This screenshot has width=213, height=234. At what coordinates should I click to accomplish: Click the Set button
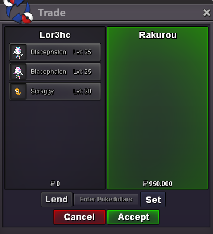point(153,200)
